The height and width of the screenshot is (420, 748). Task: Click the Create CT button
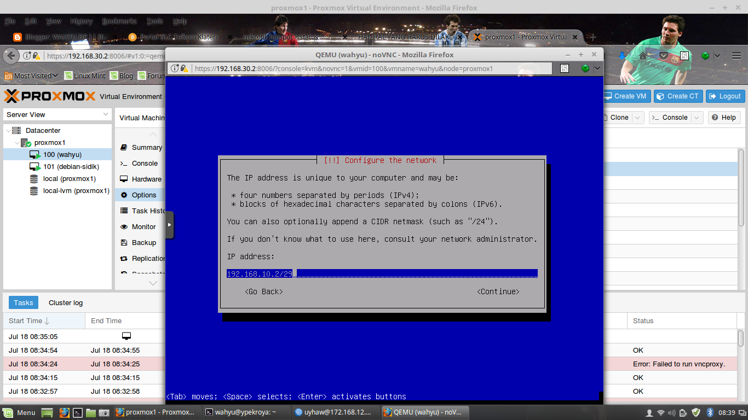[678, 96]
